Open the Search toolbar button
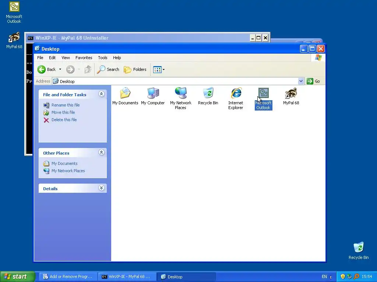Viewport: 377px width, 282px height. (108, 69)
